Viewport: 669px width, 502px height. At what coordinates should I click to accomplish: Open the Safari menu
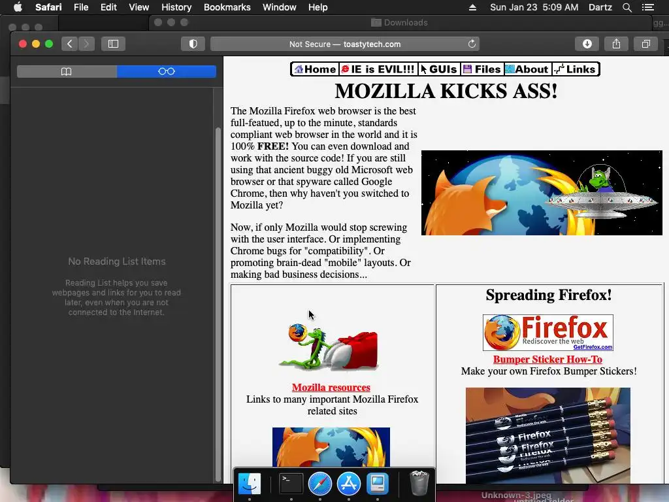click(x=48, y=7)
